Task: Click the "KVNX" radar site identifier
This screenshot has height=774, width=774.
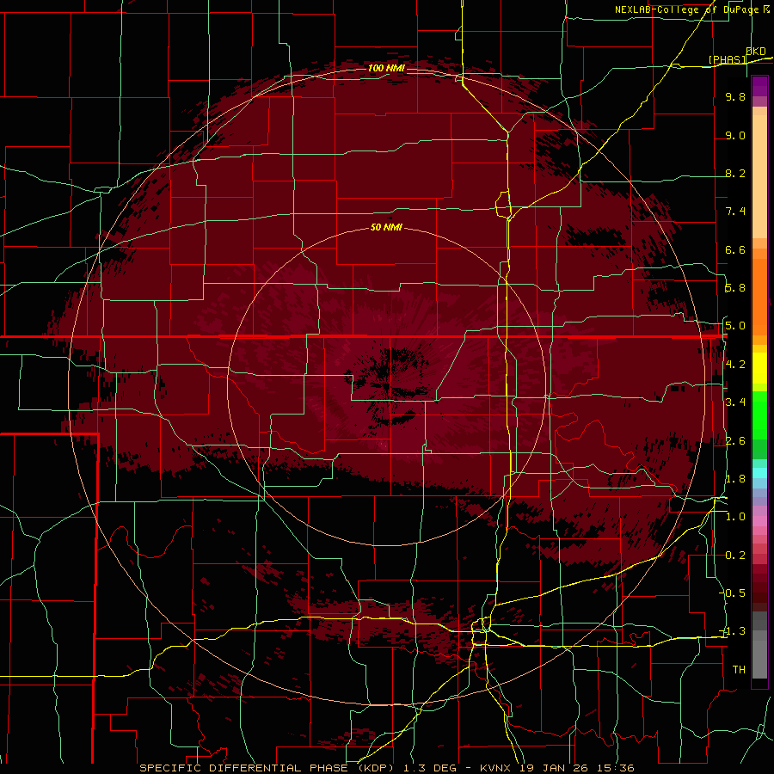Action: pos(497,768)
